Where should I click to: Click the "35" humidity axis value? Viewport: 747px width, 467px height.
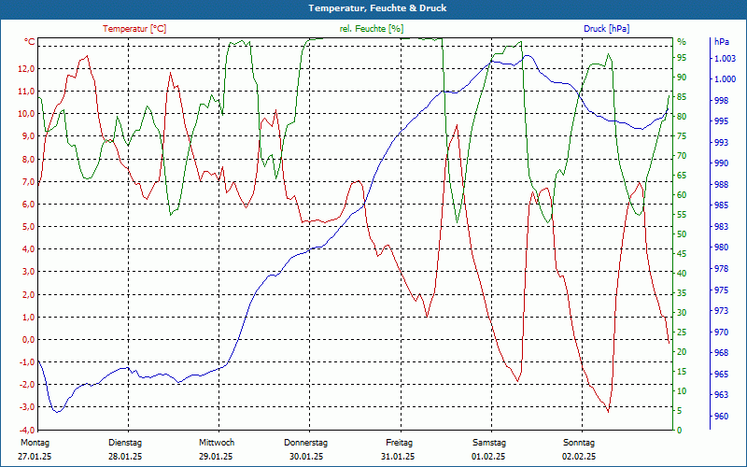click(x=682, y=293)
